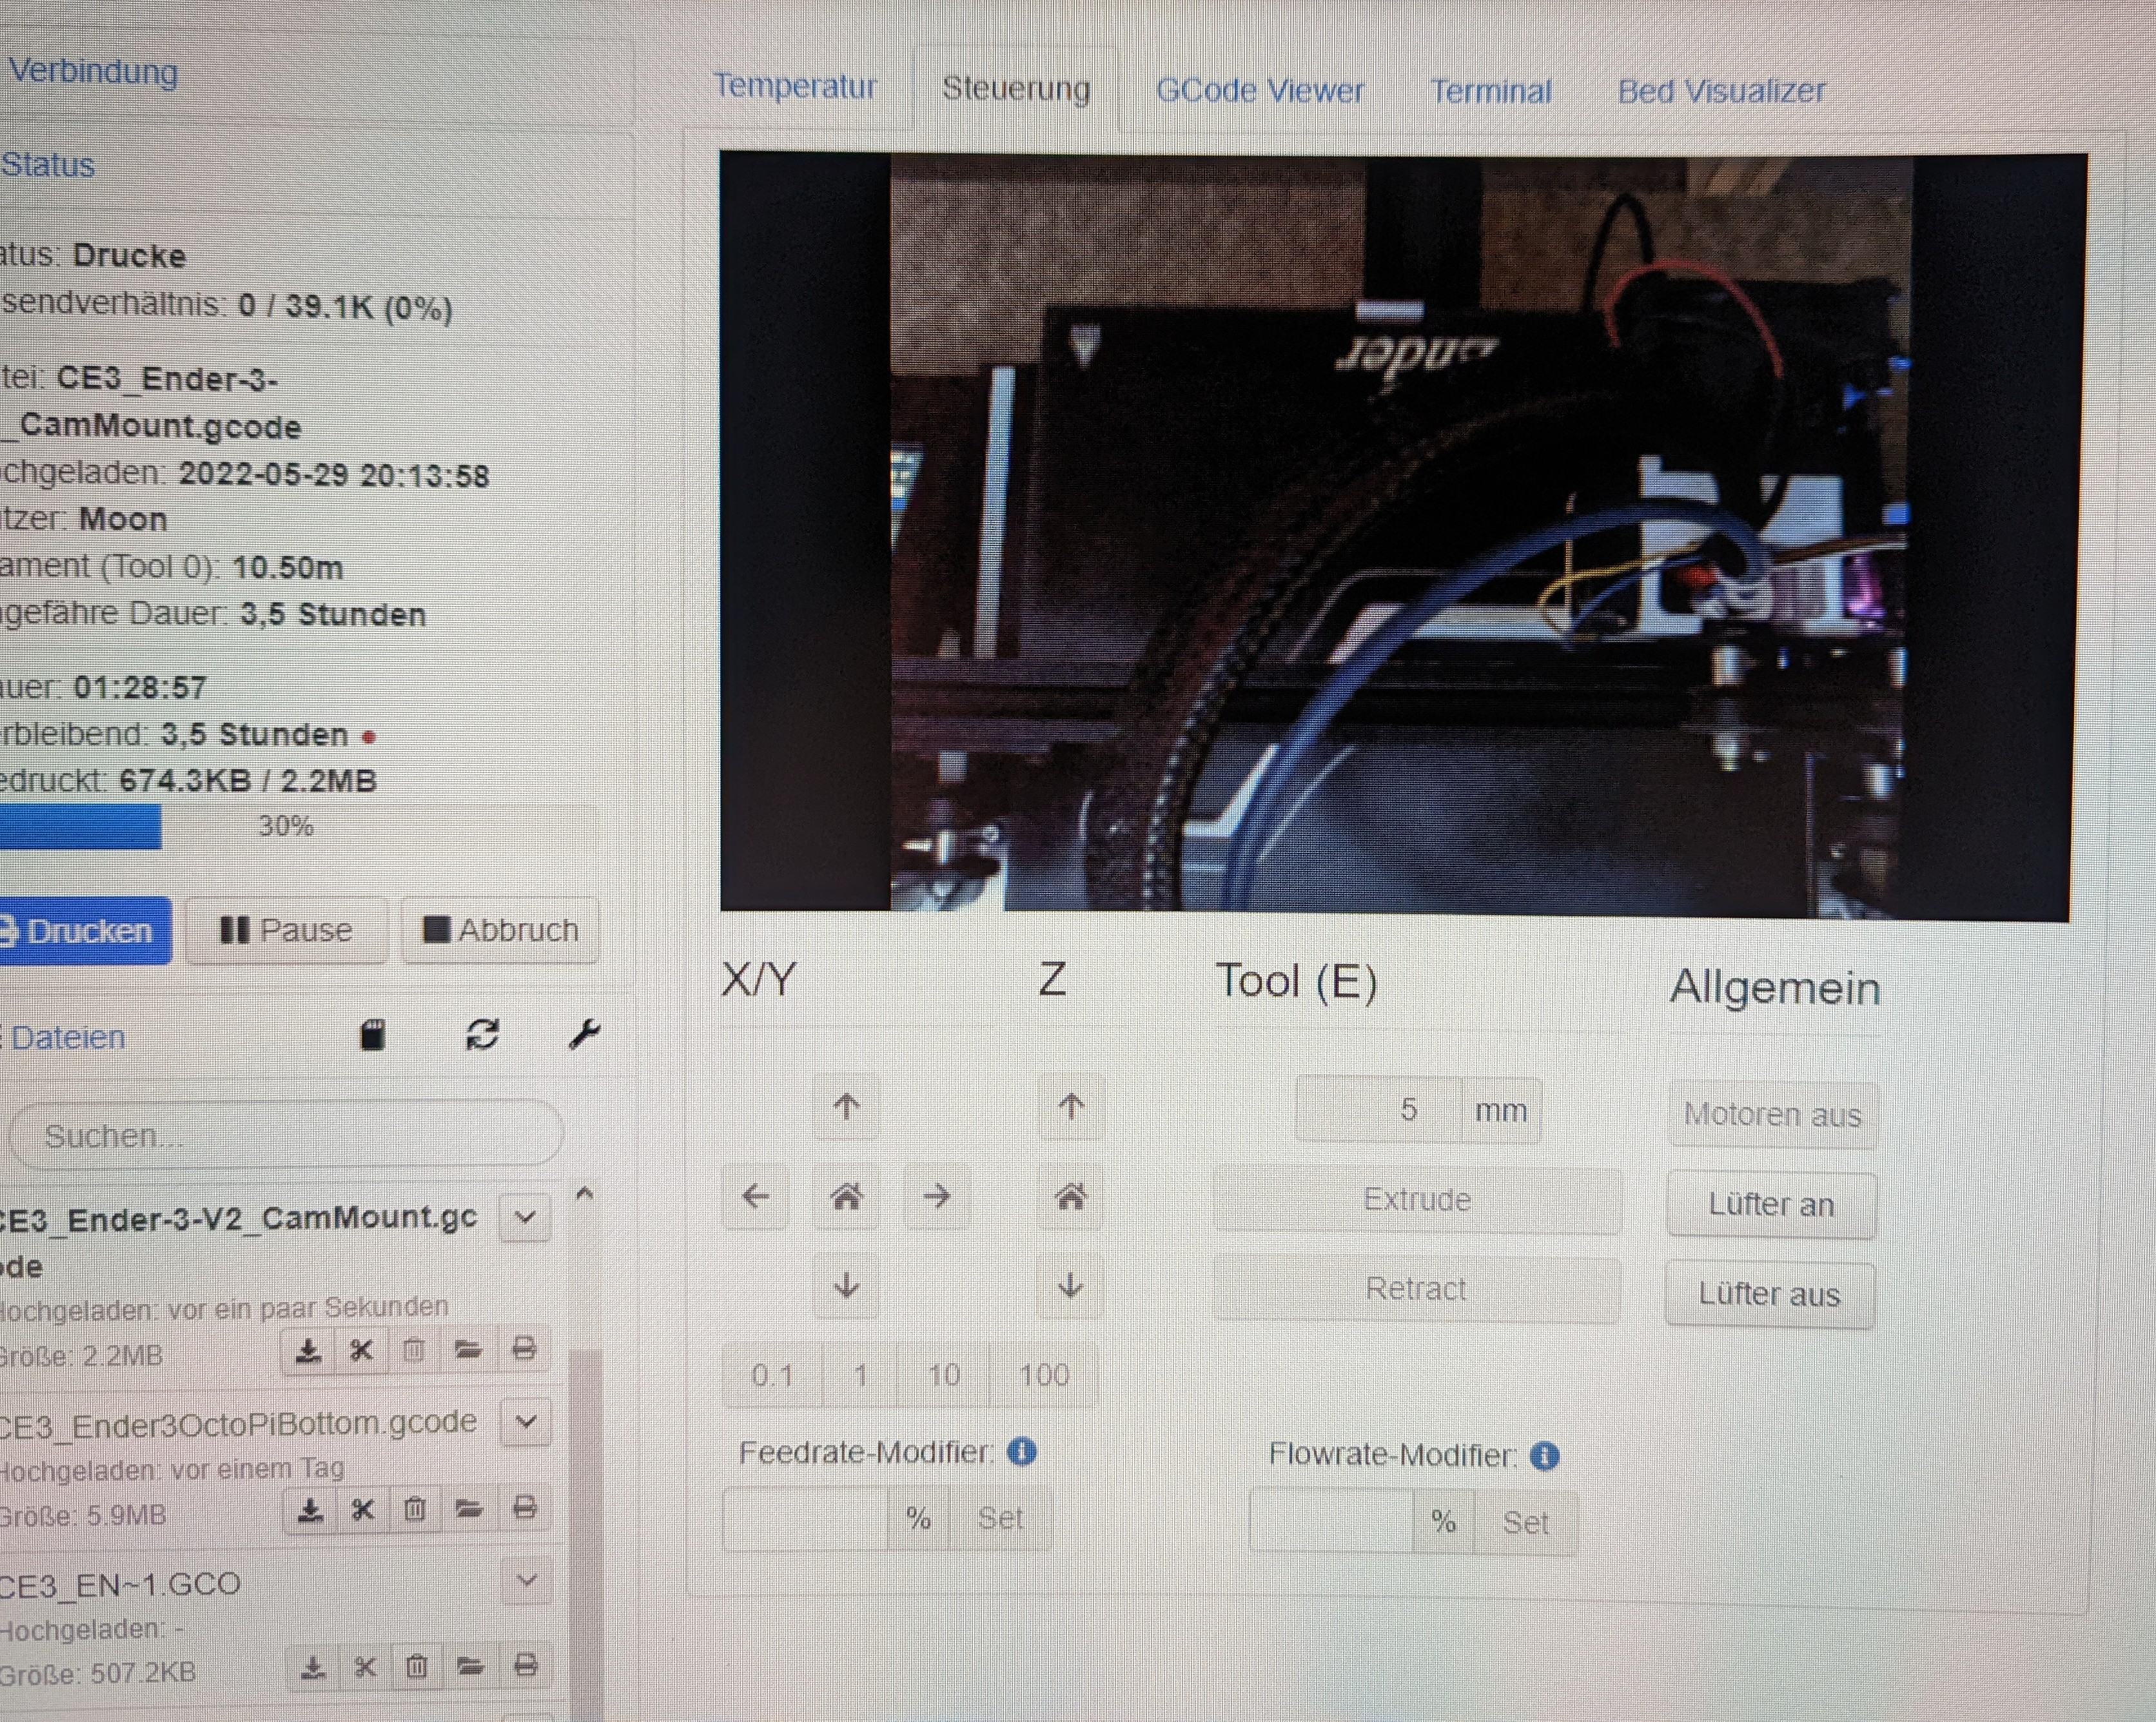Set the Feedrate-Modifier value
Viewport: 2156px width, 1722px height.
[x=1001, y=1519]
